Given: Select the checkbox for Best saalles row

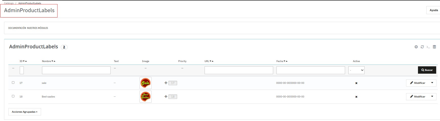Looking at the screenshot, I should point(13,96).
